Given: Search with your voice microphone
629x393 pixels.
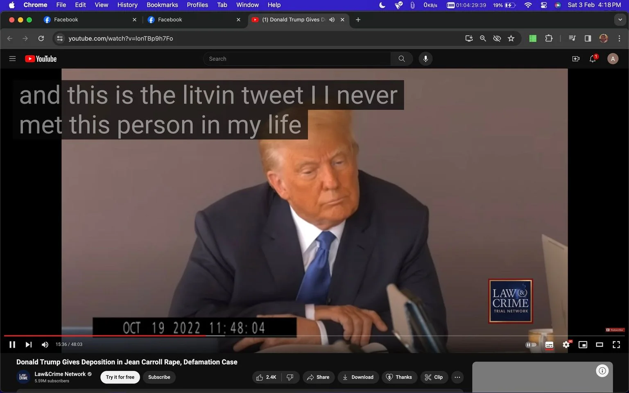Looking at the screenshot, I should (425, 59).
